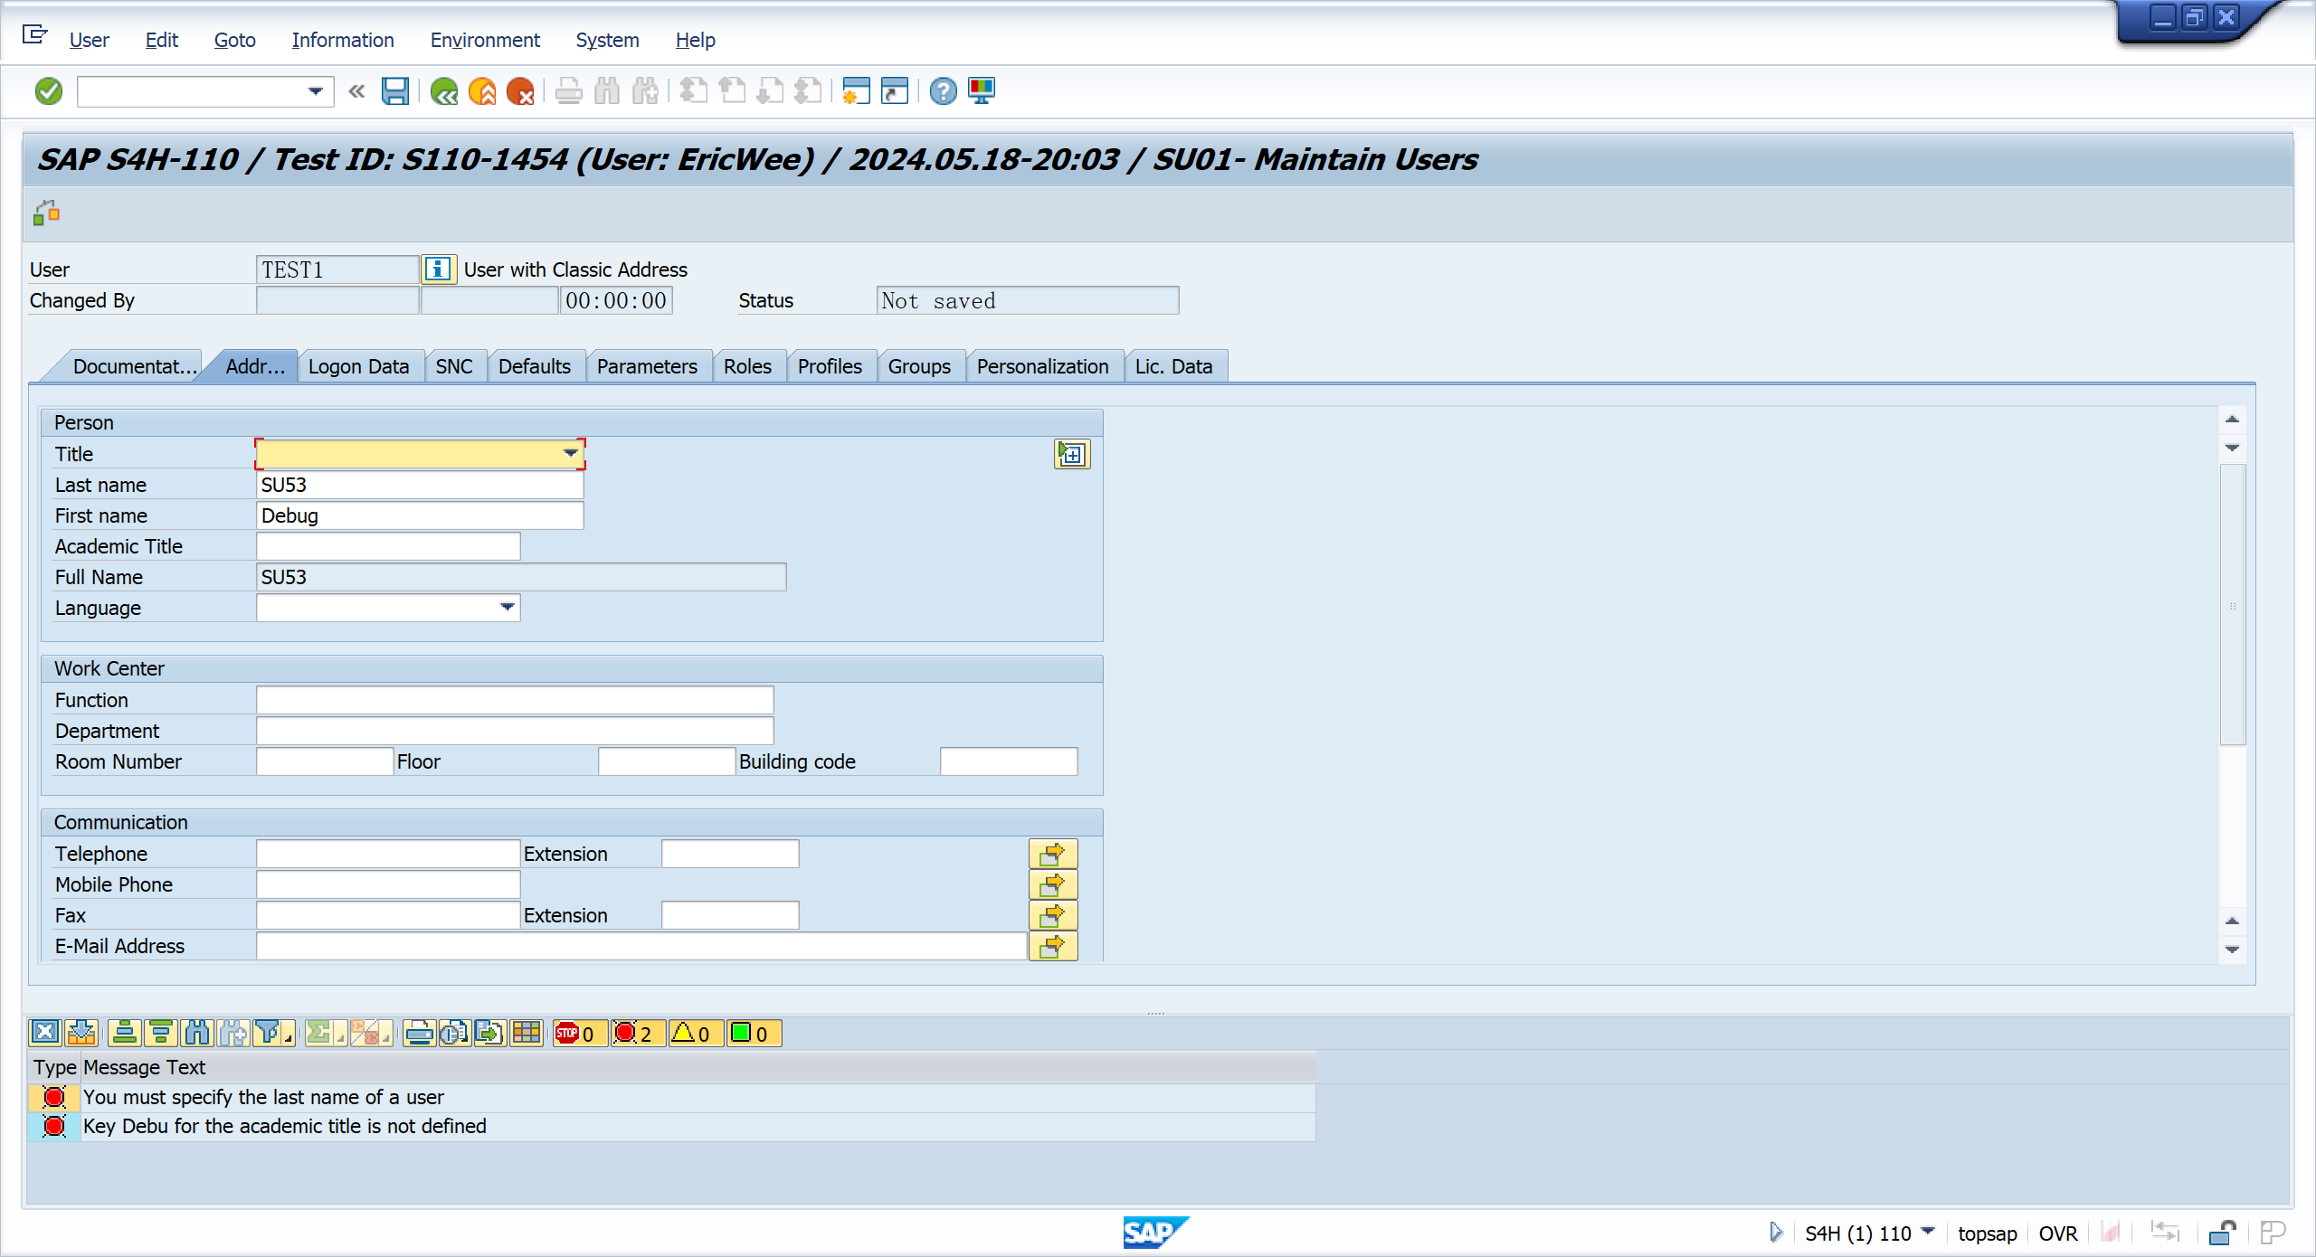The width and height of the screenshot is (2316, 1257).
Task: Click the user info icon beside TEST1
Action: pos(438,269)
